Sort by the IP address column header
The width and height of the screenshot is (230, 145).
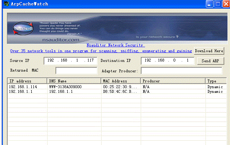click(27, 81)
